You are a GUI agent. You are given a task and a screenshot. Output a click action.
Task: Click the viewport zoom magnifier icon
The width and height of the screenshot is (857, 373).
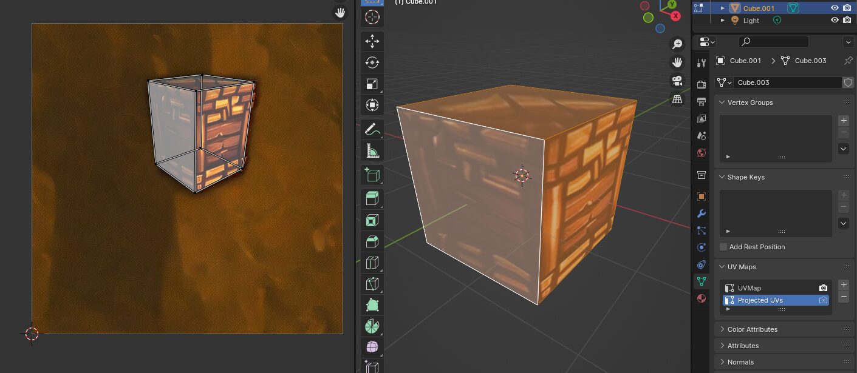click(677, 44)
